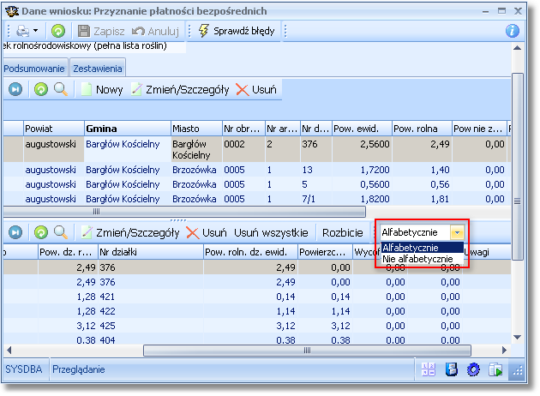Sort by the Powiat column header

tap(54, 129)
